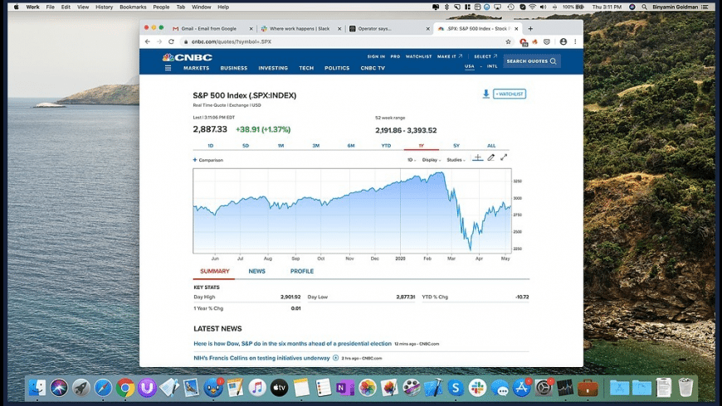This screenshot has height=406, width=722.
Task: Bookmark this page with the star icon
Action: point(508,41)
